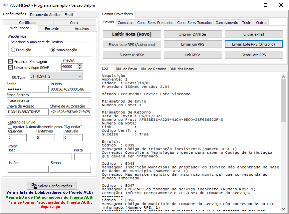This screenshot has width=289, height=214.
Task: Open the Arquivos tab
Action: tap(82, 29)
